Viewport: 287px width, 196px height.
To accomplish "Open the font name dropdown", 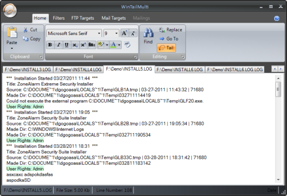I will [99, 33].
